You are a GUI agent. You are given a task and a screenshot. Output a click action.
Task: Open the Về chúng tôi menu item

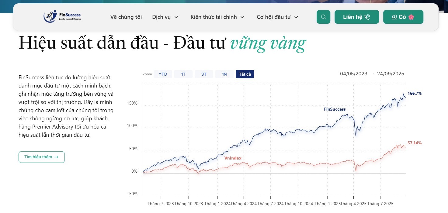click(126, 17)
